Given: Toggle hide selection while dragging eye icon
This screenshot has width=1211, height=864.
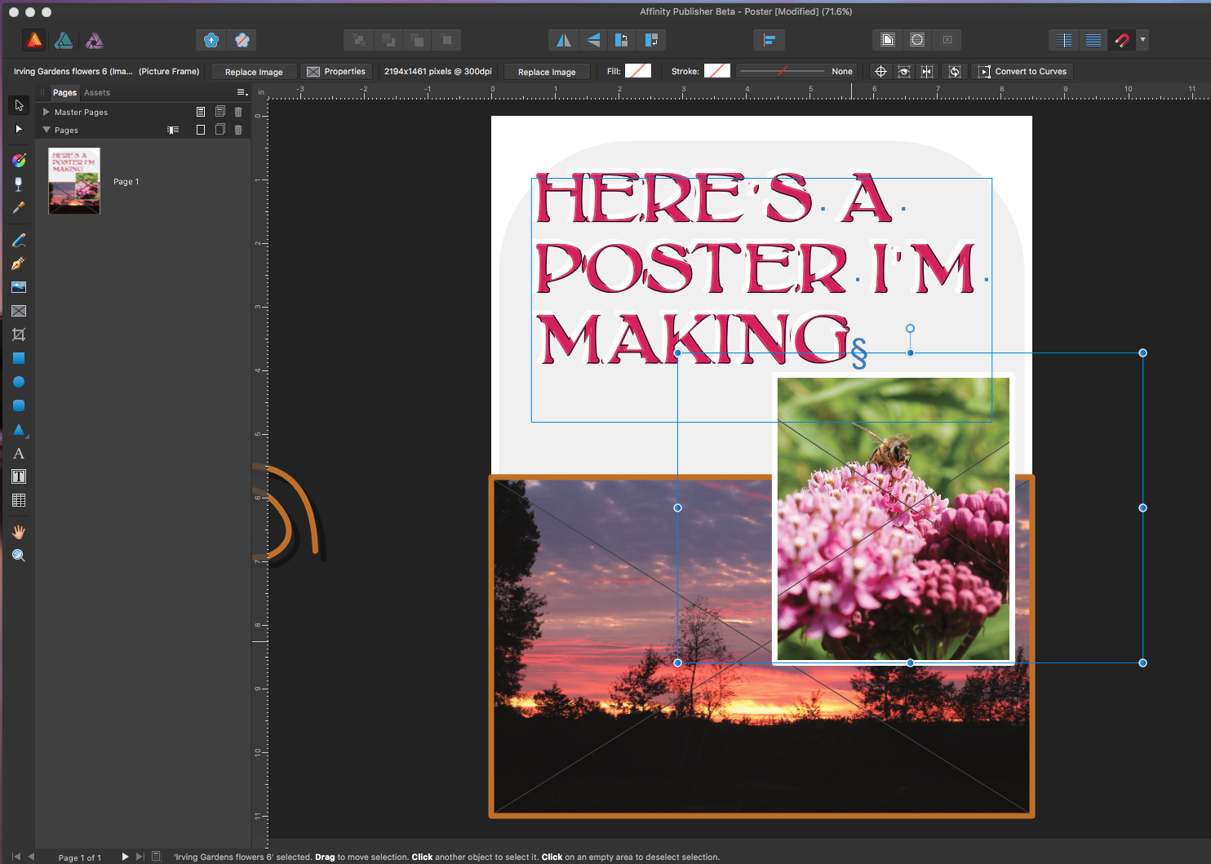Looking at the screenshot, I should coord(904,72).
